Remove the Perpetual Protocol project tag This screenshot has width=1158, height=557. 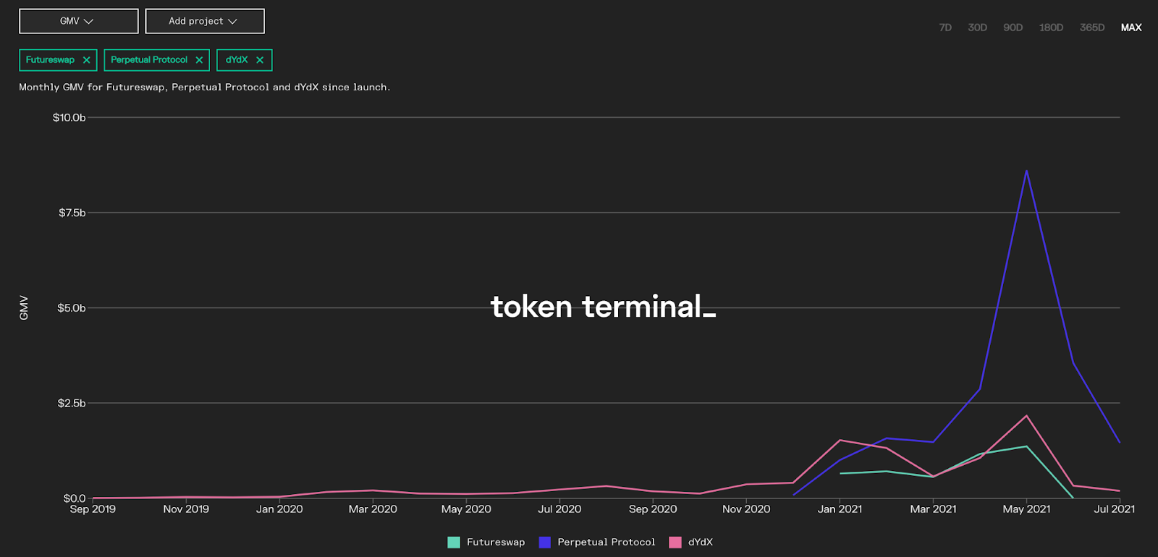pyautogui.click(x=199, y=60)
